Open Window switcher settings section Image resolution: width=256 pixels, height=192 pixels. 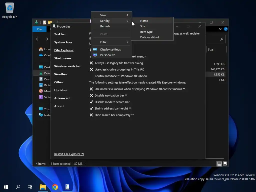click(x=67, y=66)
